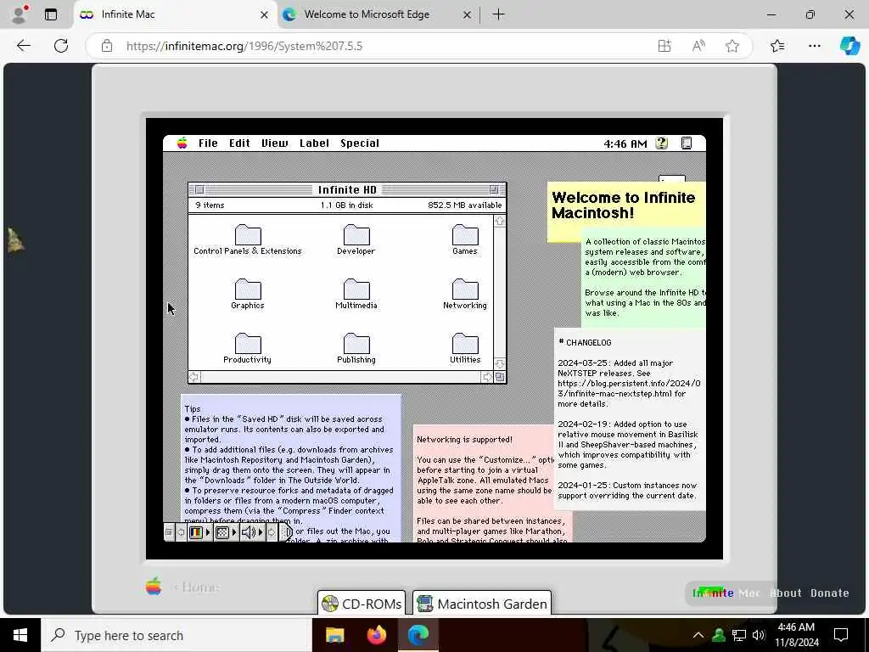Add this page to favorites star
Viewport: 869px width, 652px height.
tap(732, 46)
